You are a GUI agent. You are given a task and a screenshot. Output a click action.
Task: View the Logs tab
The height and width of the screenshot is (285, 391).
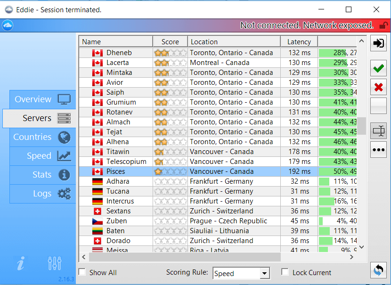coord(43,194)
